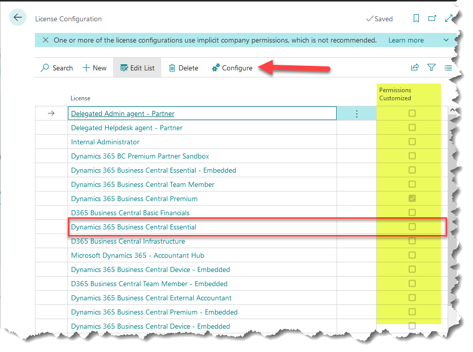Open Microsoft Dynamics 365 - Accountant Hub

[137, 255]
